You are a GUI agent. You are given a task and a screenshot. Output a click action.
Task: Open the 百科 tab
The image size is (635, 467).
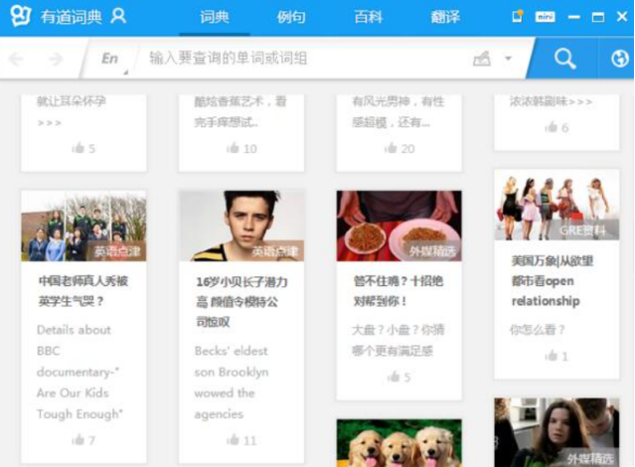coord(368,18)
